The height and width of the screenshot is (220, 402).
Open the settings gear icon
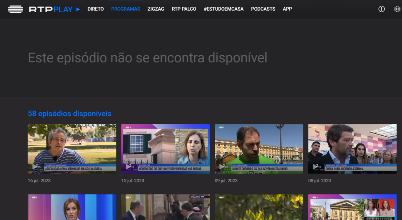pyautogui.click(x=397, y=9)
